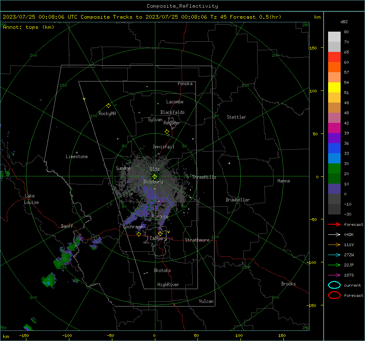
Task: Select the purple 36–39 dBZ swatch
Action: click(334, 138)
